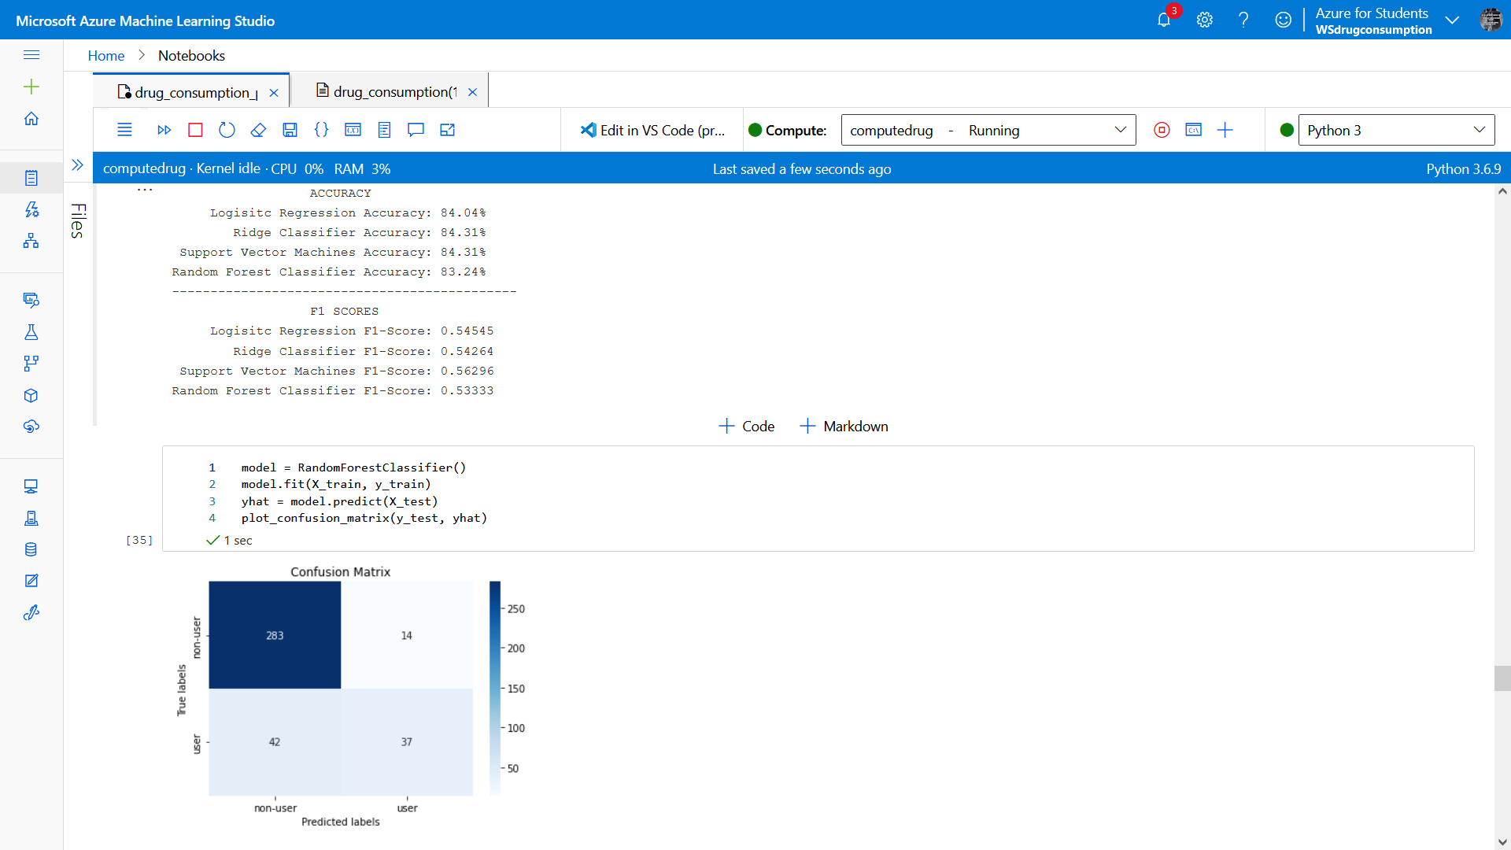Restart the kernel
1511x850 pixels.
227,130
